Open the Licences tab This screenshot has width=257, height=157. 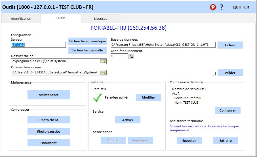(101, 19)
